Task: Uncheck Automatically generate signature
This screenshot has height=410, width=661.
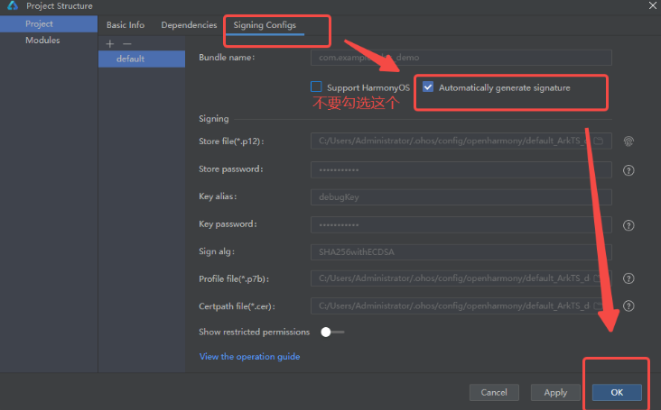Action: (428, 87)
